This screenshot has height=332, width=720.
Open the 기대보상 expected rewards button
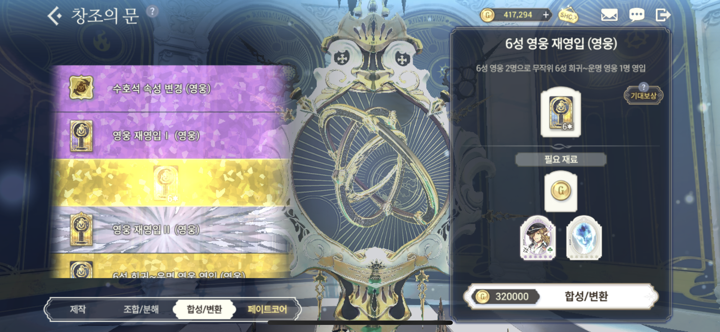643,95
